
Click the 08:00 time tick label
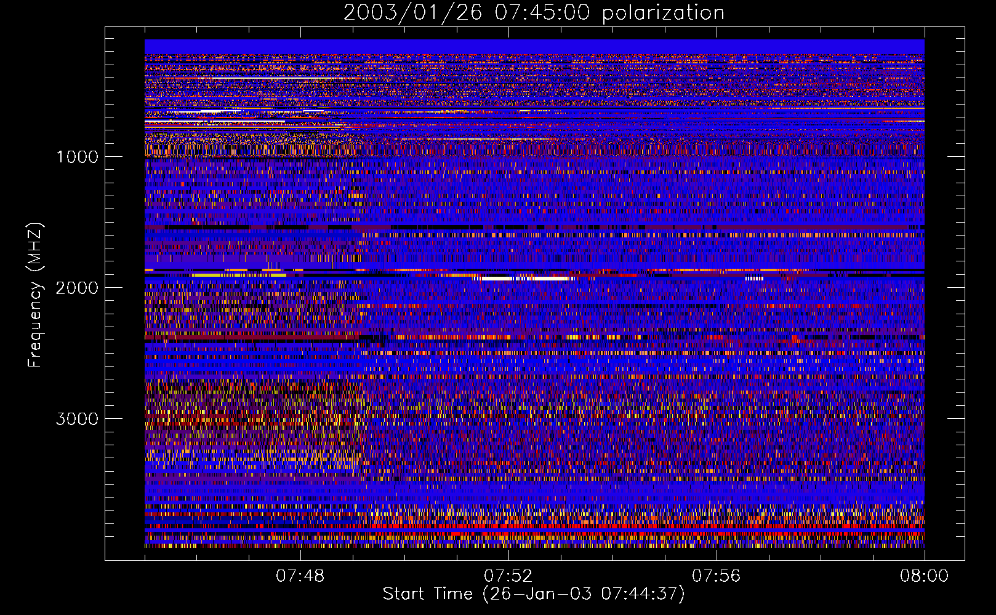click(925, 576)
